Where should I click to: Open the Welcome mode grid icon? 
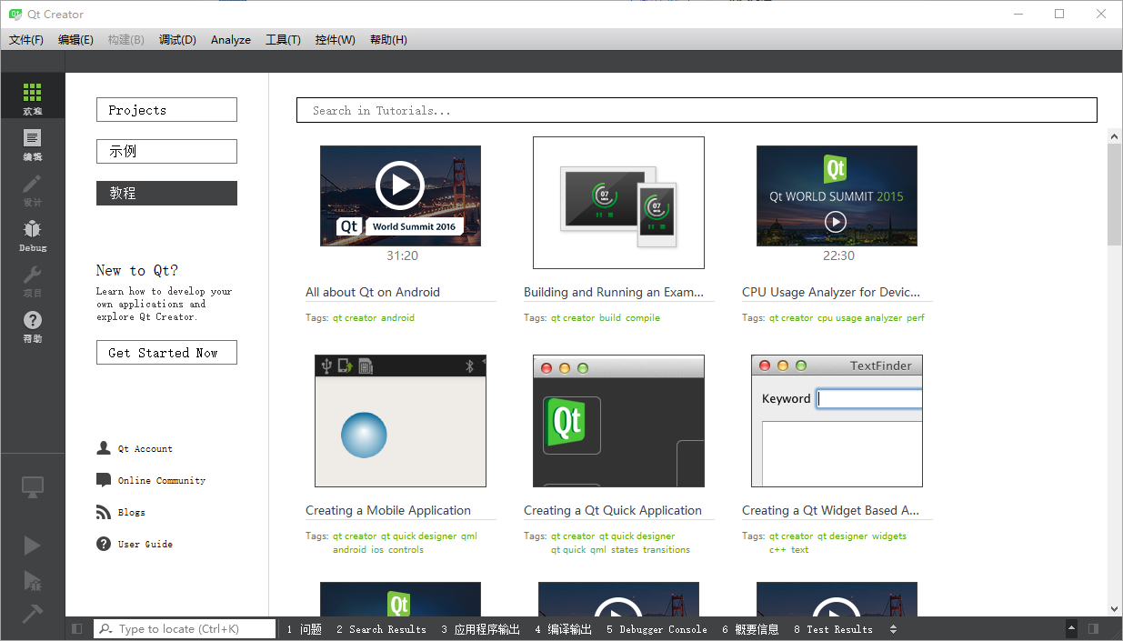coord(33,92)
